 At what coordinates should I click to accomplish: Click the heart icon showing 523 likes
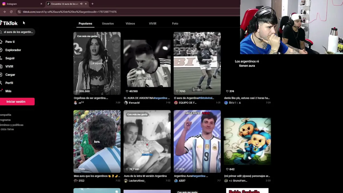(x=177, y=169)
